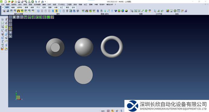Click the XYZ axis triad in viewport corner
This screenshot has width=209, height=112.
18,96
